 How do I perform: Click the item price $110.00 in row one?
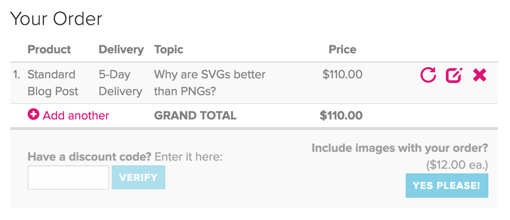click(x=342, y=74)
